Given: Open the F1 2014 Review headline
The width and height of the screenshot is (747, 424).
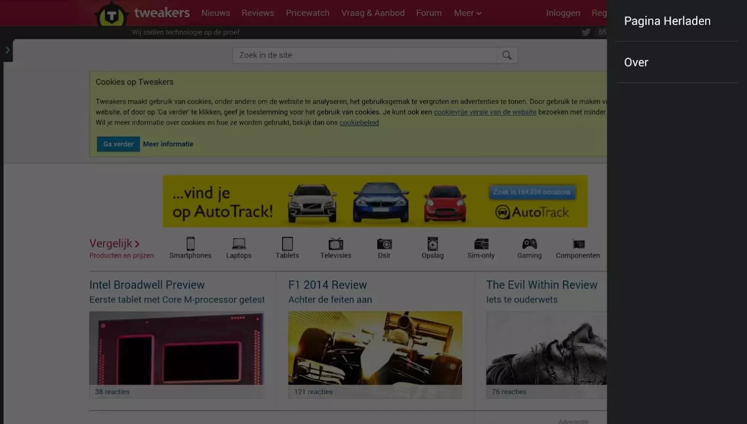Looking at the screenshot, I should pos(327,285).
